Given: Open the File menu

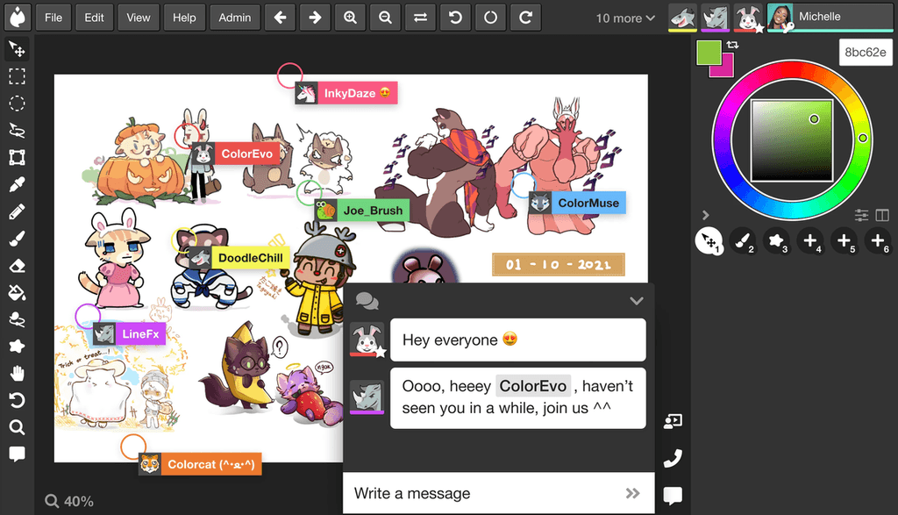Looking at the screenshot, I should [x=53, y=17].
